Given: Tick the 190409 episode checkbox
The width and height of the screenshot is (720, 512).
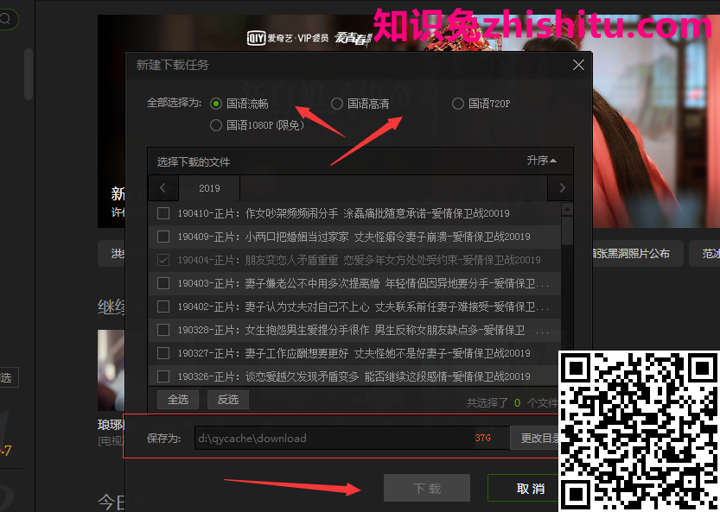Looking at the screenshot, I should pyautogui.click(x=163, y=237).
